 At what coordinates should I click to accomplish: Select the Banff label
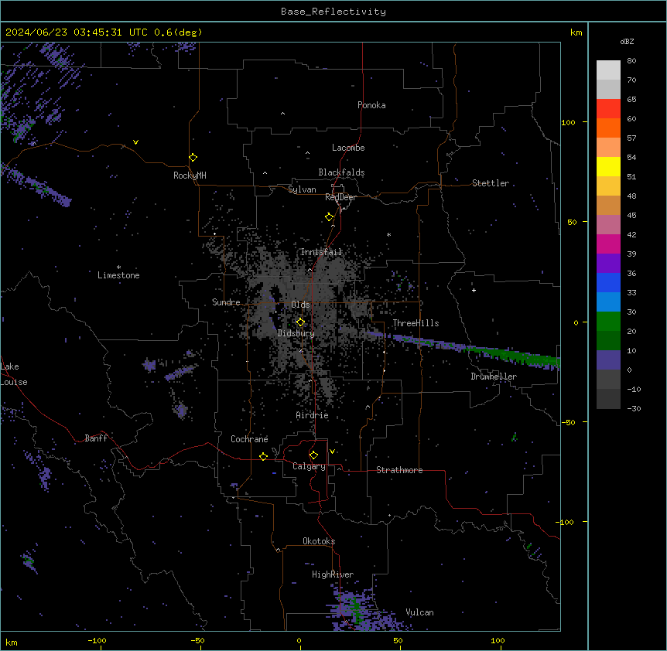tap(96, 438)
